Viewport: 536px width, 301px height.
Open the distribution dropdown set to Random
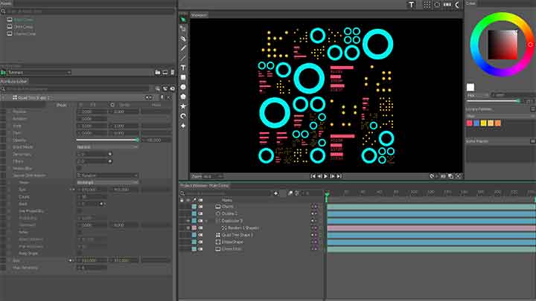tap(107, 175)
